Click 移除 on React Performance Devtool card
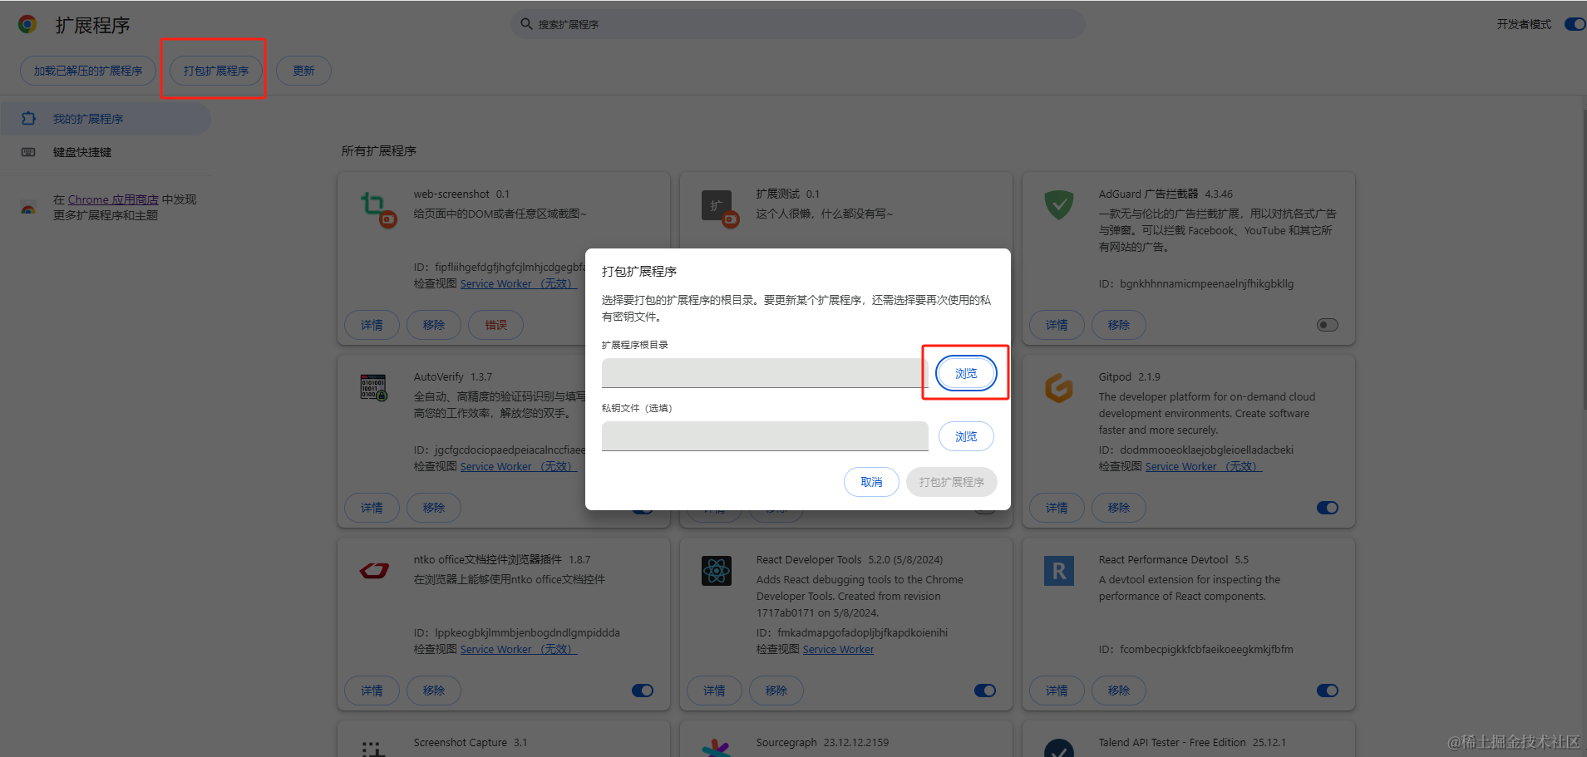Viewport: 1587px width, 757px height. tap(1119, 691)
